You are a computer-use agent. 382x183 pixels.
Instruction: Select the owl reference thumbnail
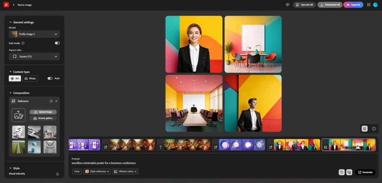coord(50,147)
